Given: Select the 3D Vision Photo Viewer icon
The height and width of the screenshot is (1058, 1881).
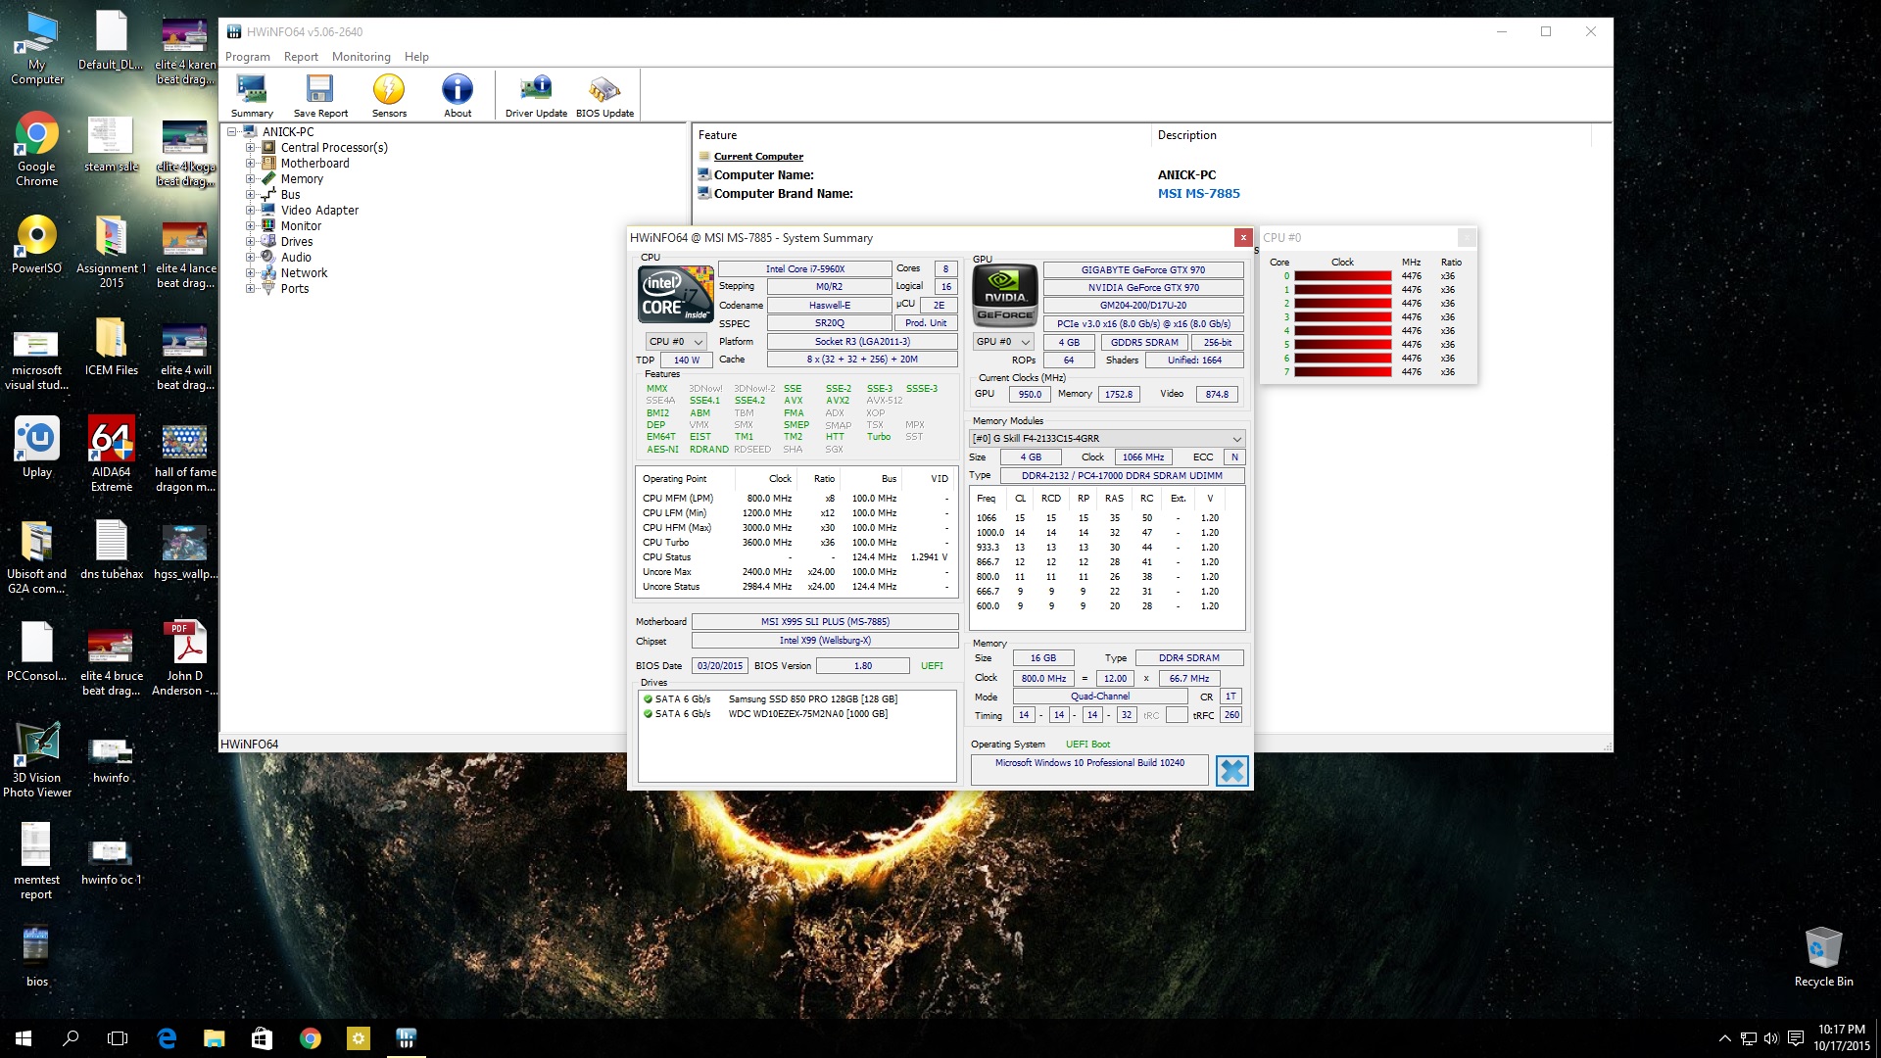Looking at the screenshot, I should click(37, 760).
